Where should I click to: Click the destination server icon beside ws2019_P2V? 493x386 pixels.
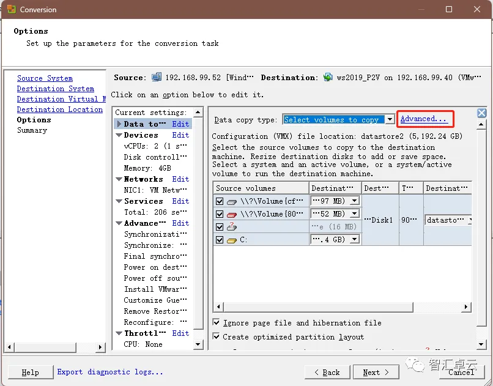point(328,77)
